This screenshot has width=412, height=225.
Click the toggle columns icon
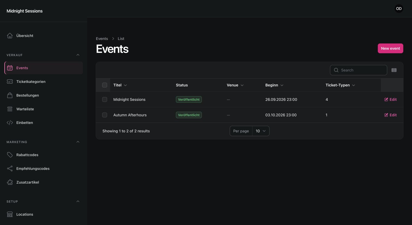(394, 70)
